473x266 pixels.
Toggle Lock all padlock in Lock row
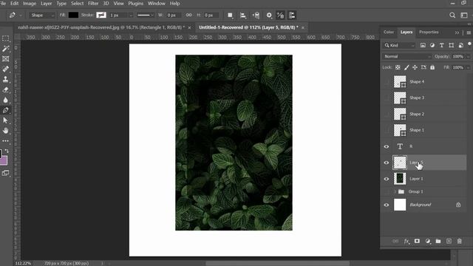click(432, 67)
